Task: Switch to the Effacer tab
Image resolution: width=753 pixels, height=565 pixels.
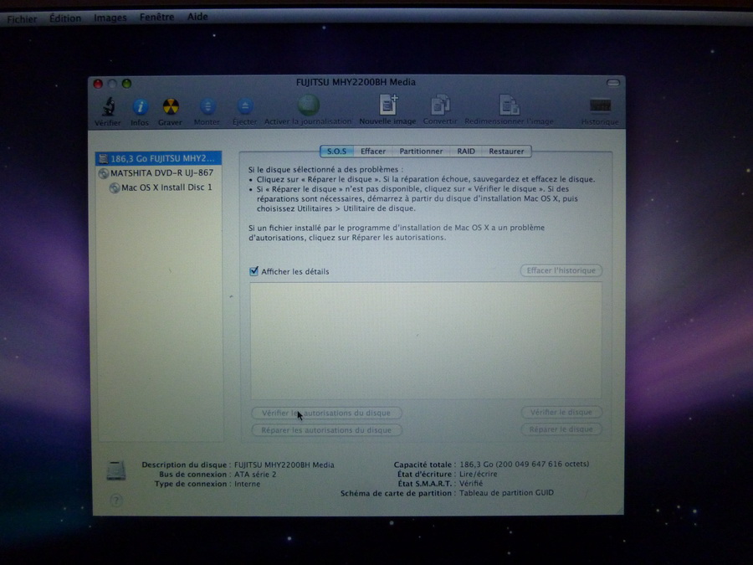Action: (373, 152)
